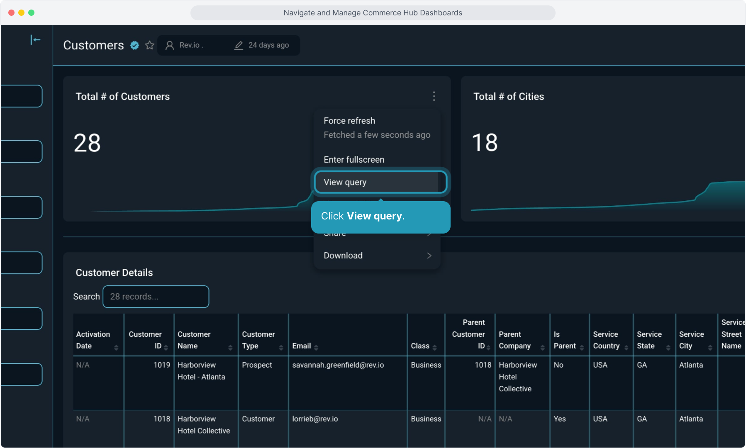Choose Enter fullscreen from the menu

click(353, 160)
